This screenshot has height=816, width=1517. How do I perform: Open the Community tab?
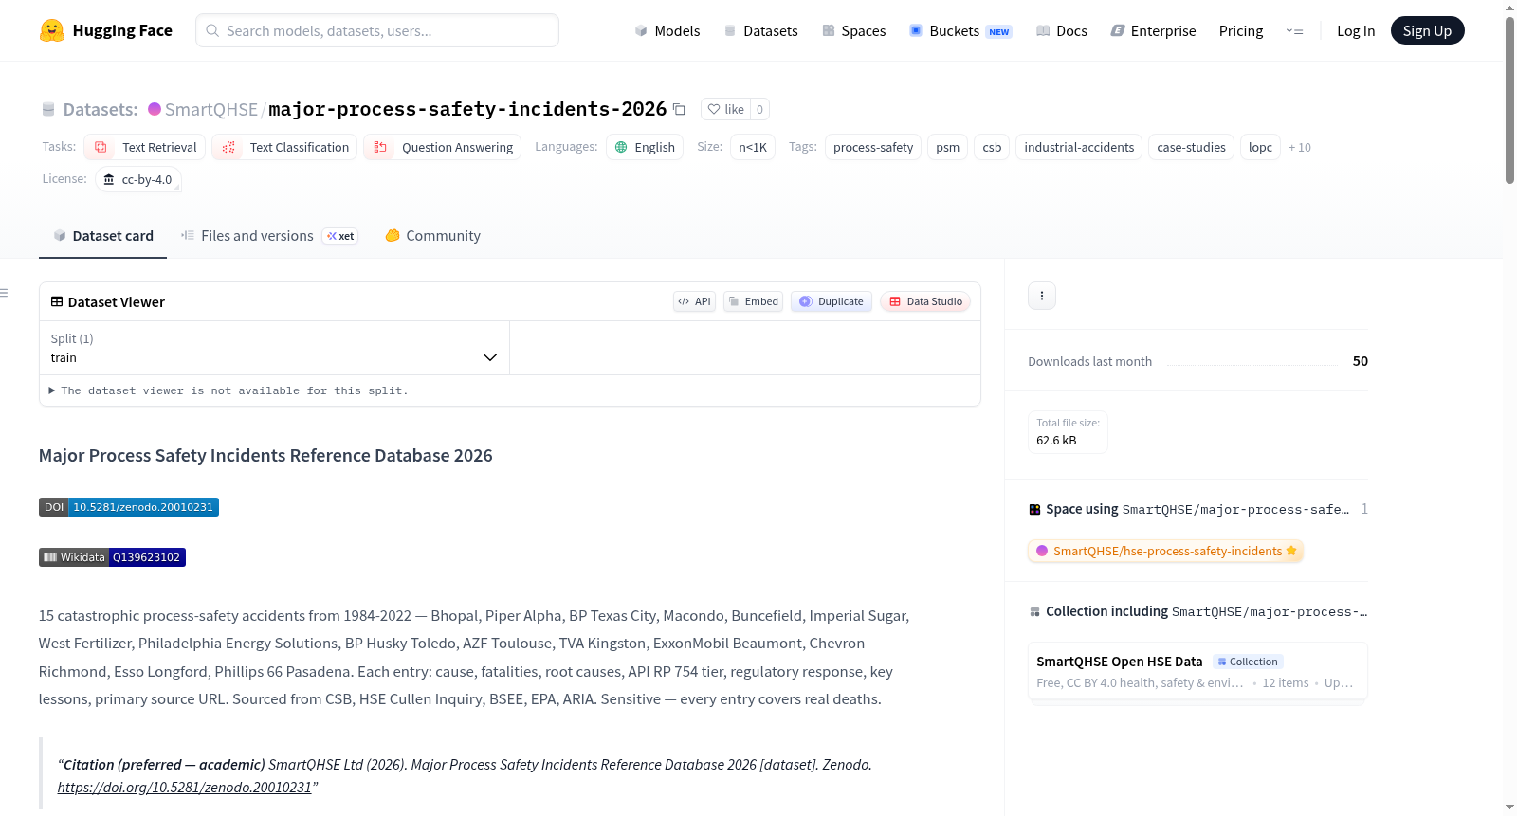[432, 236]
